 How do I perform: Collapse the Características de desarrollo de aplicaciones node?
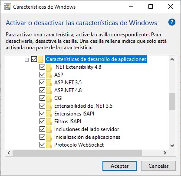click(x=26, y=60)
